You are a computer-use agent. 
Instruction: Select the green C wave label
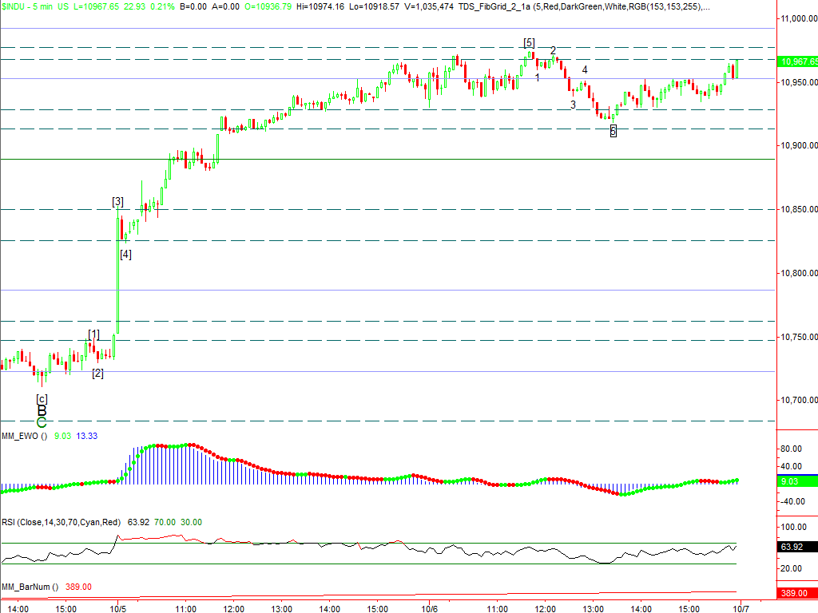[x=42, y=422]
